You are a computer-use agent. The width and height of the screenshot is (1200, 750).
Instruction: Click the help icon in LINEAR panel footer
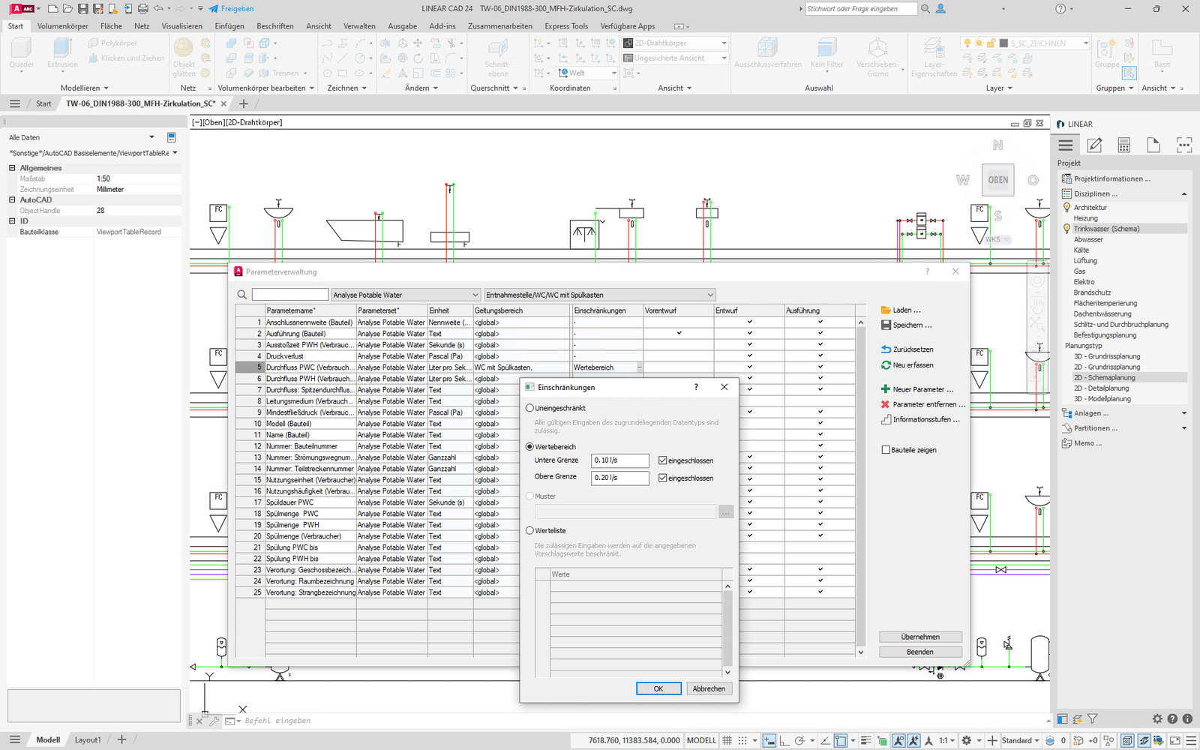[x=1172, y=718]
